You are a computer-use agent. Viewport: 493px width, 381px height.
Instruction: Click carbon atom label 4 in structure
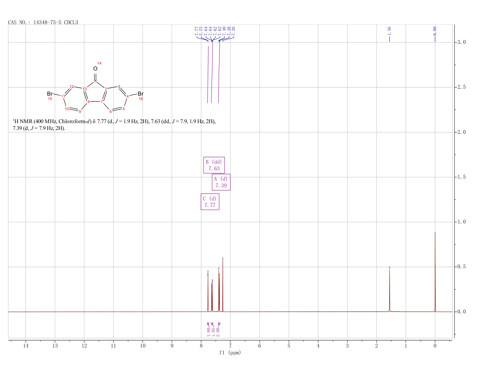point(128,96)
